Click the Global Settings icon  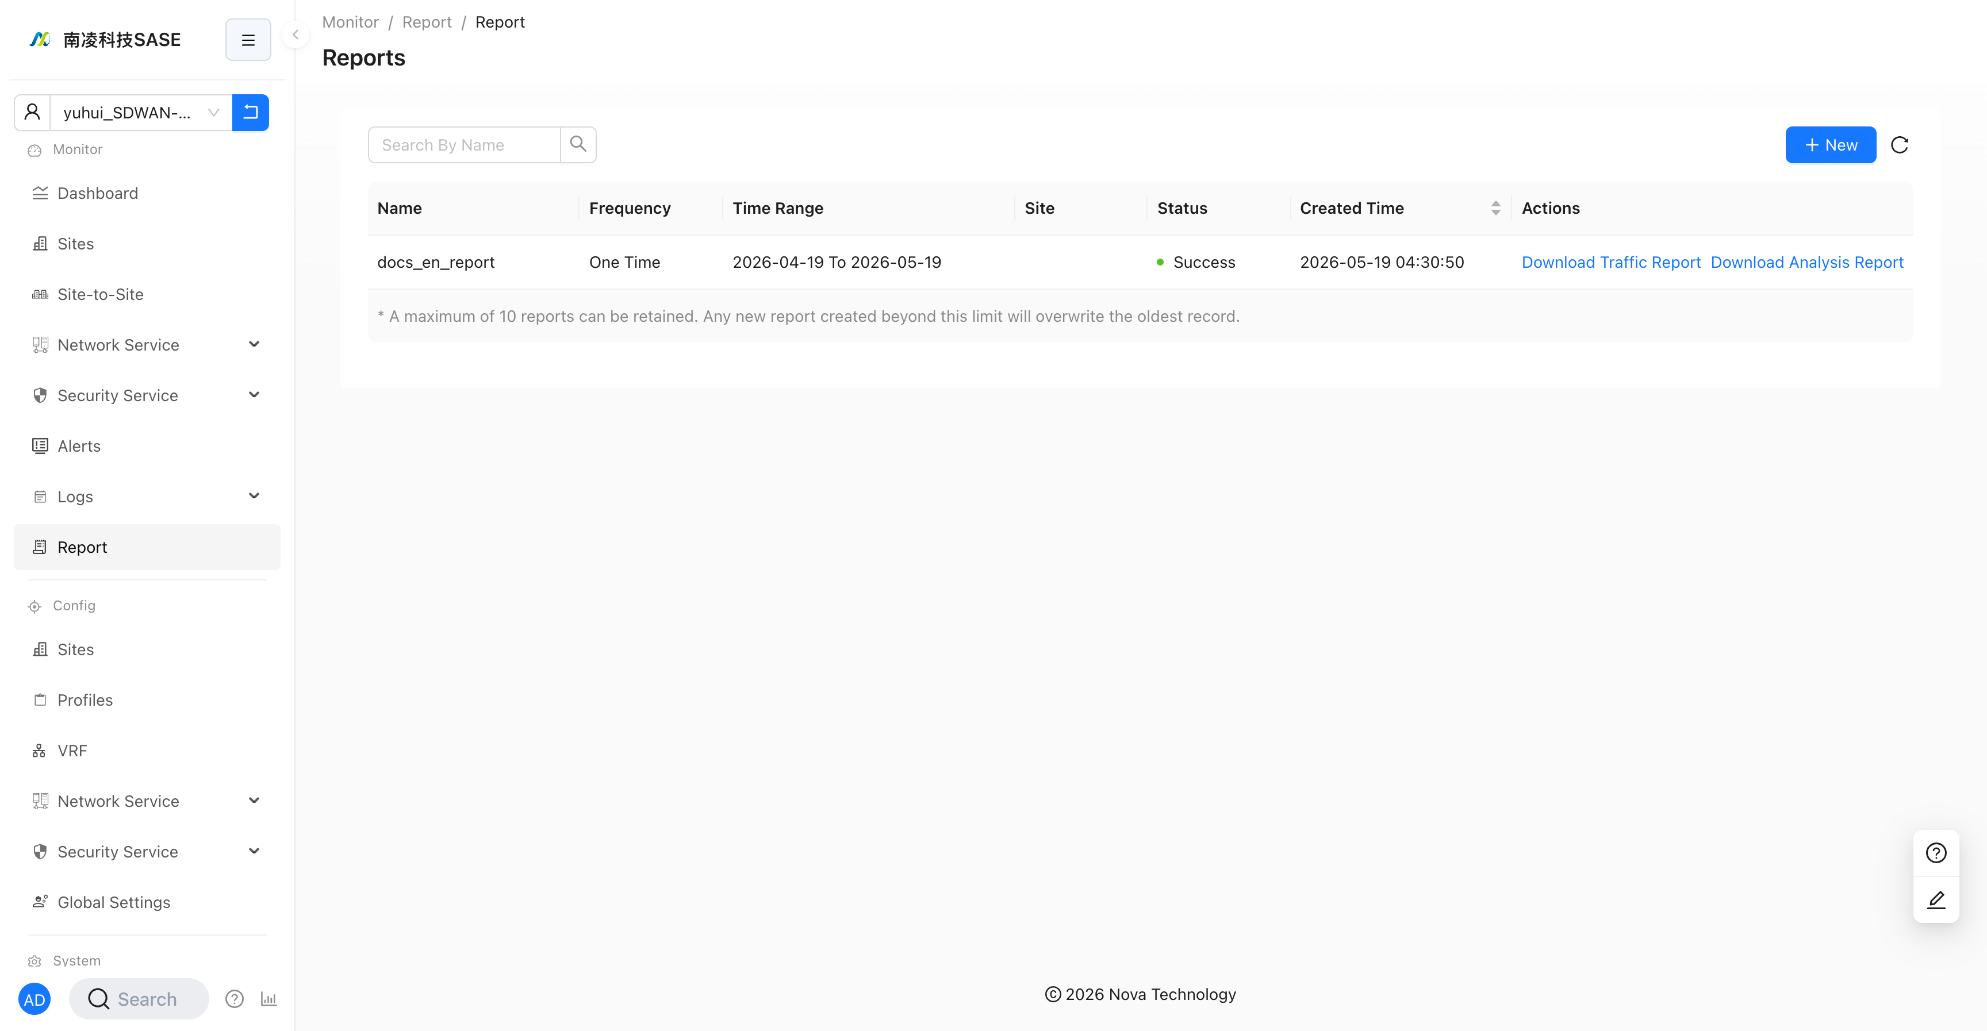click(40, 902)
